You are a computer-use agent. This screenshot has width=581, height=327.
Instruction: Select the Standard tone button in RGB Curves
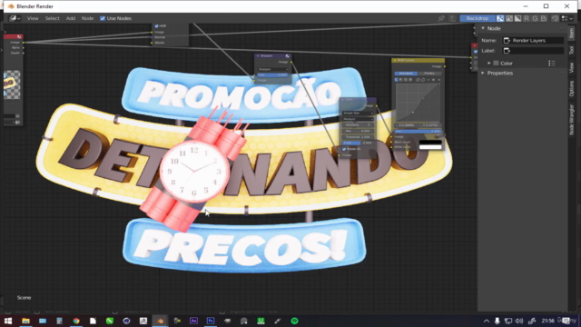pos(406,74)
